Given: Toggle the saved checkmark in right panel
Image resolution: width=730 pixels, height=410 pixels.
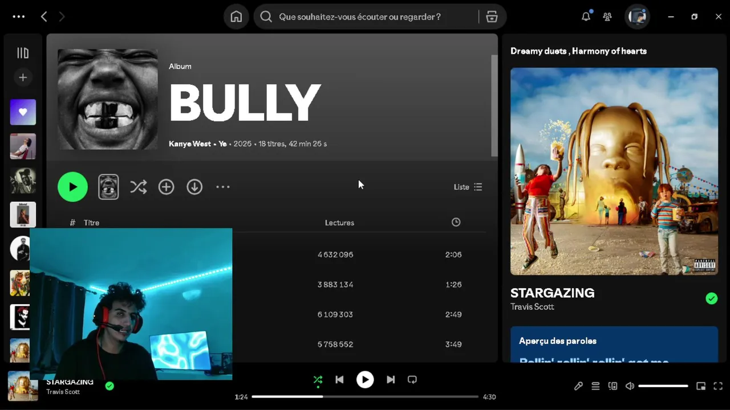Looking at the screenshot, I should (x=711, y=298).
